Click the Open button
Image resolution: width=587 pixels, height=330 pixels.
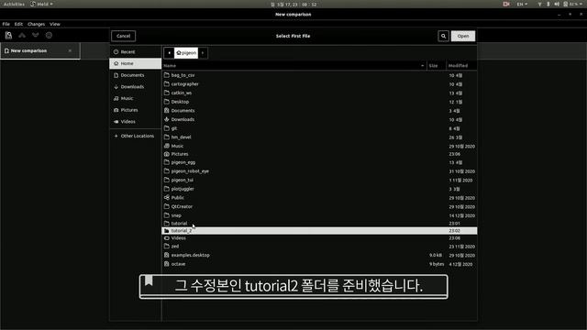[463, 36]
